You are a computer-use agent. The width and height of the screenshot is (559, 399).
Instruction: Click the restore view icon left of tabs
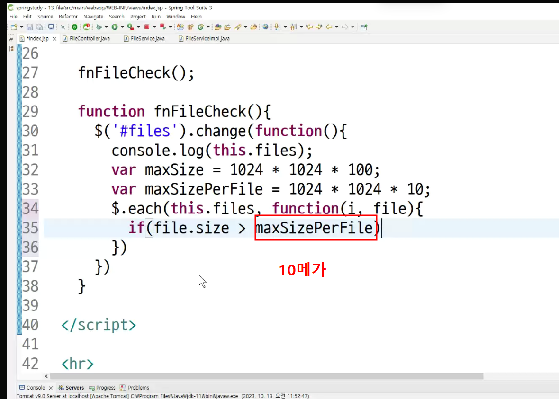coord(11,39)
